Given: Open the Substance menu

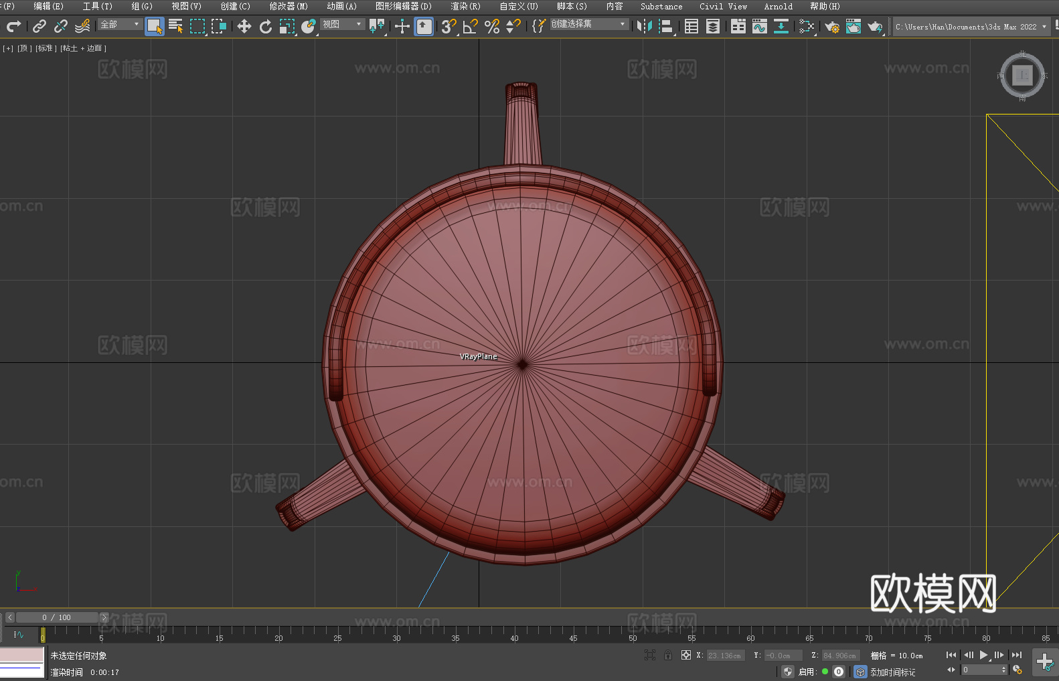Looking at the screenshot, I should tap(661, 6).
